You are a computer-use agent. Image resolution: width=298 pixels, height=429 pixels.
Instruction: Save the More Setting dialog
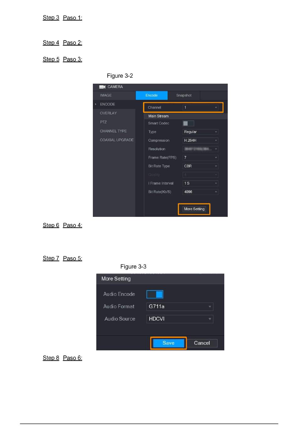point(168,343)
